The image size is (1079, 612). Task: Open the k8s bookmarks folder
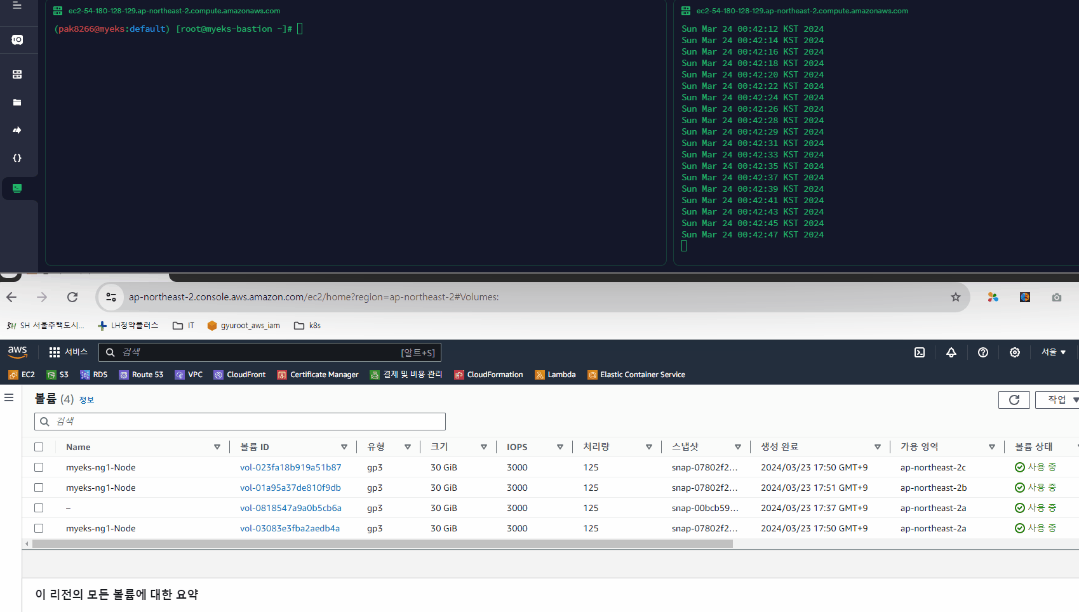click(x=307, y=326)
